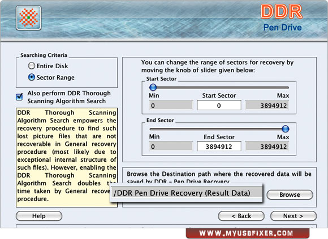Click the 'Browse the Destination path' instruction text
Viewport: 328px width, 239px height.
(219, 177)
